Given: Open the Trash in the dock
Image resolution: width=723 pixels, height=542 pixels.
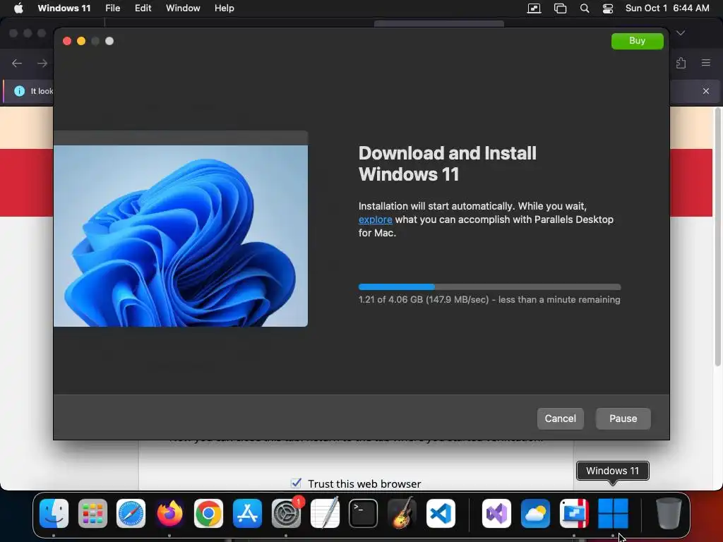Looking at the screenshot, I should 669,514.
